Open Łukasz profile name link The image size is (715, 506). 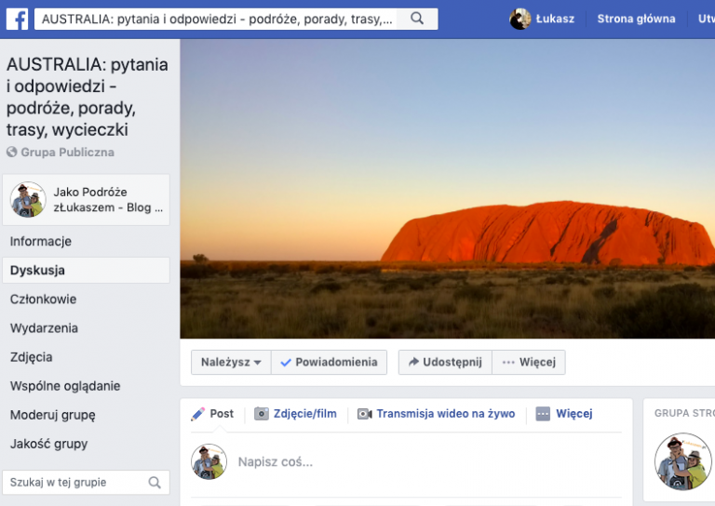(555, 19)
